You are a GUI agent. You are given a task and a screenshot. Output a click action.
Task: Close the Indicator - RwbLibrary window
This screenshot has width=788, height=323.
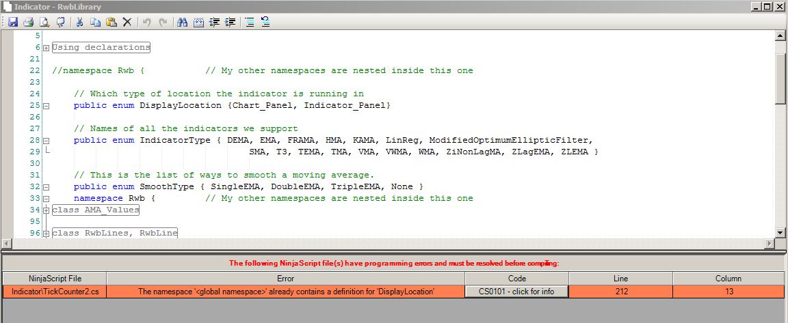[x=779, y=7]
